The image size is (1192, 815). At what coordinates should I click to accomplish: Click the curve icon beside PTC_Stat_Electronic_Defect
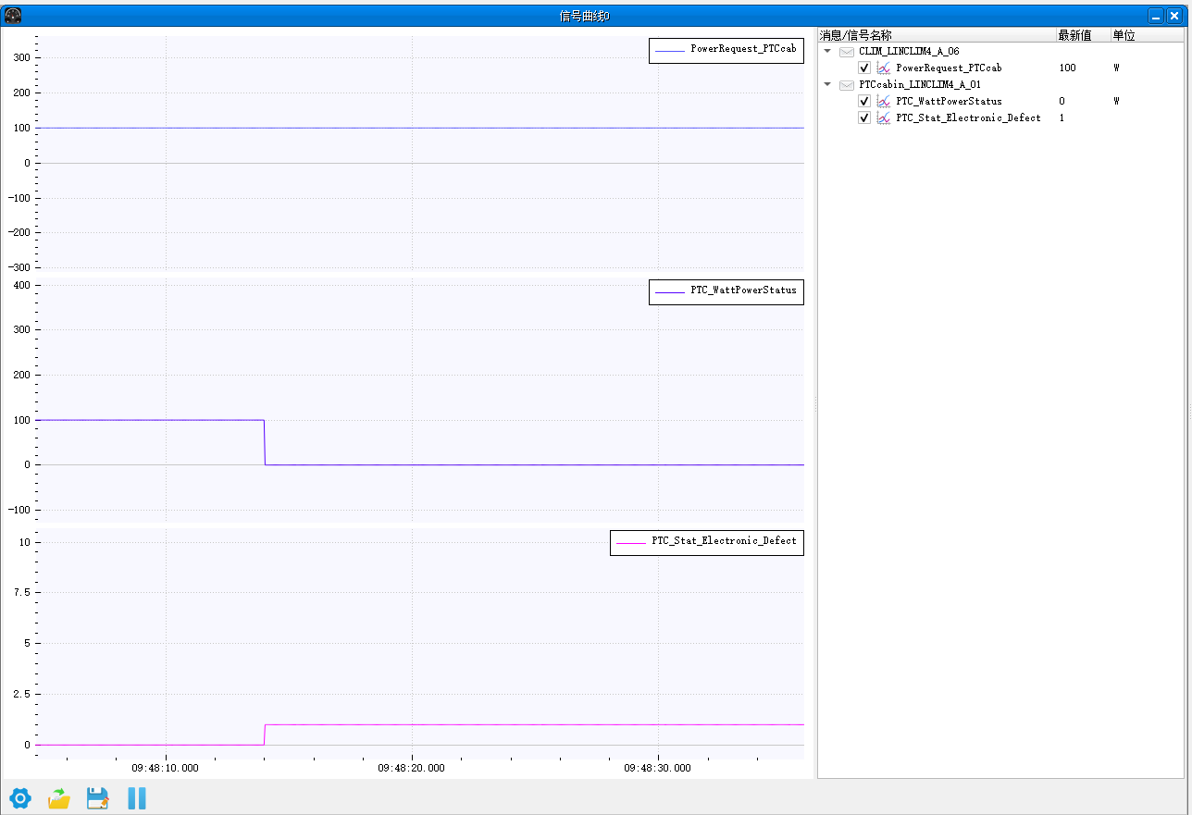point(884,117)
